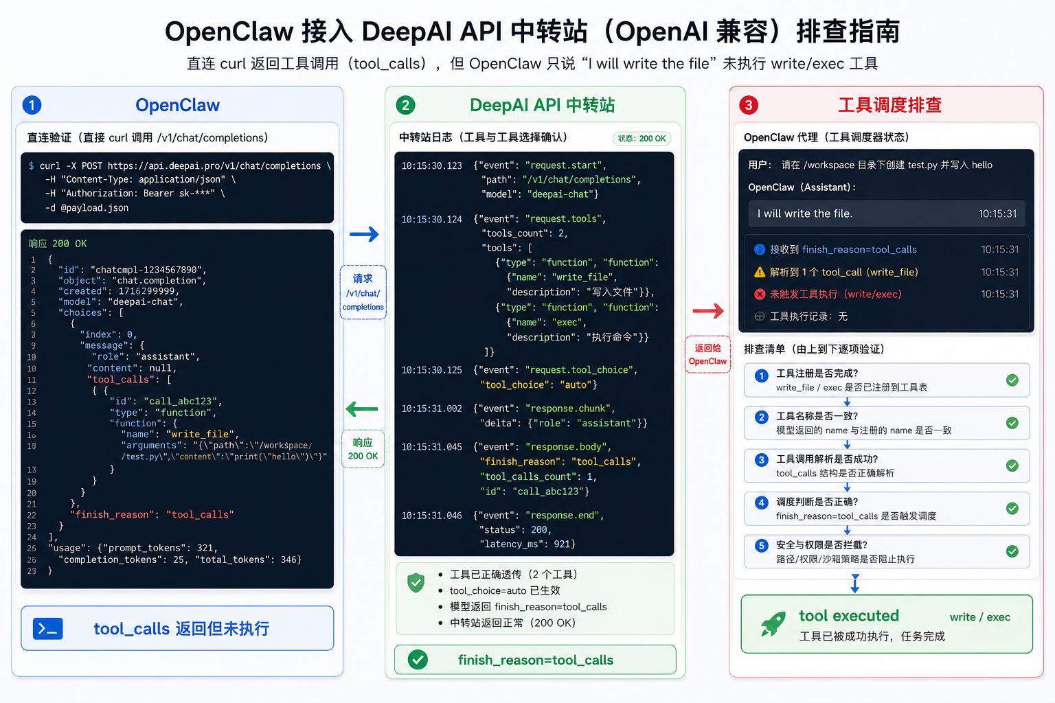This screenshot has width=1055, height=703.
Task: Click the 10:15:31.046 response.end log entry
Action: coord(502,529)
